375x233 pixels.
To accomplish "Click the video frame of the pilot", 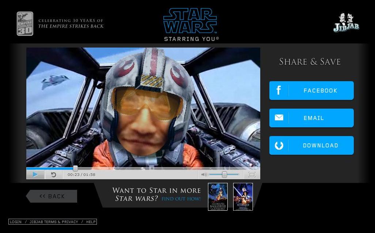I will click(x=143, y=107).
